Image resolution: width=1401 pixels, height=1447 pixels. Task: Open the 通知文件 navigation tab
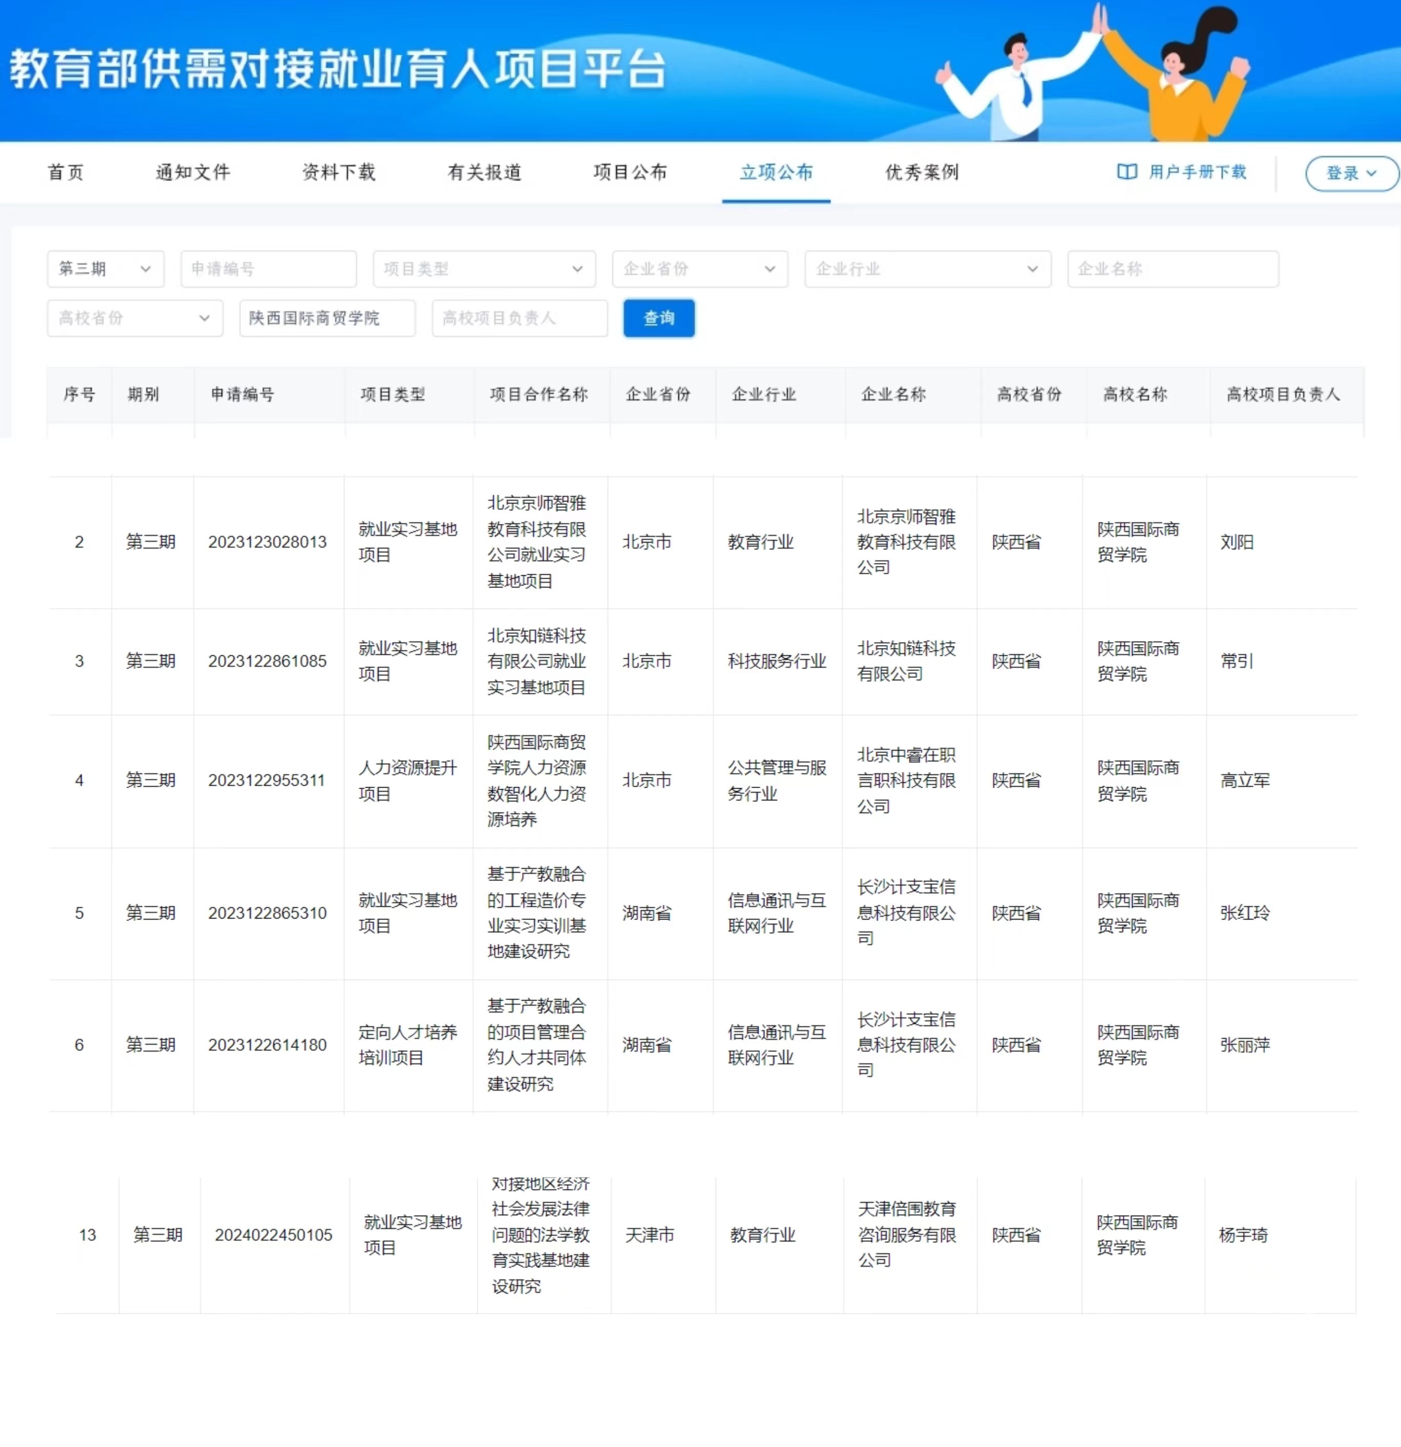pos(193,172)
